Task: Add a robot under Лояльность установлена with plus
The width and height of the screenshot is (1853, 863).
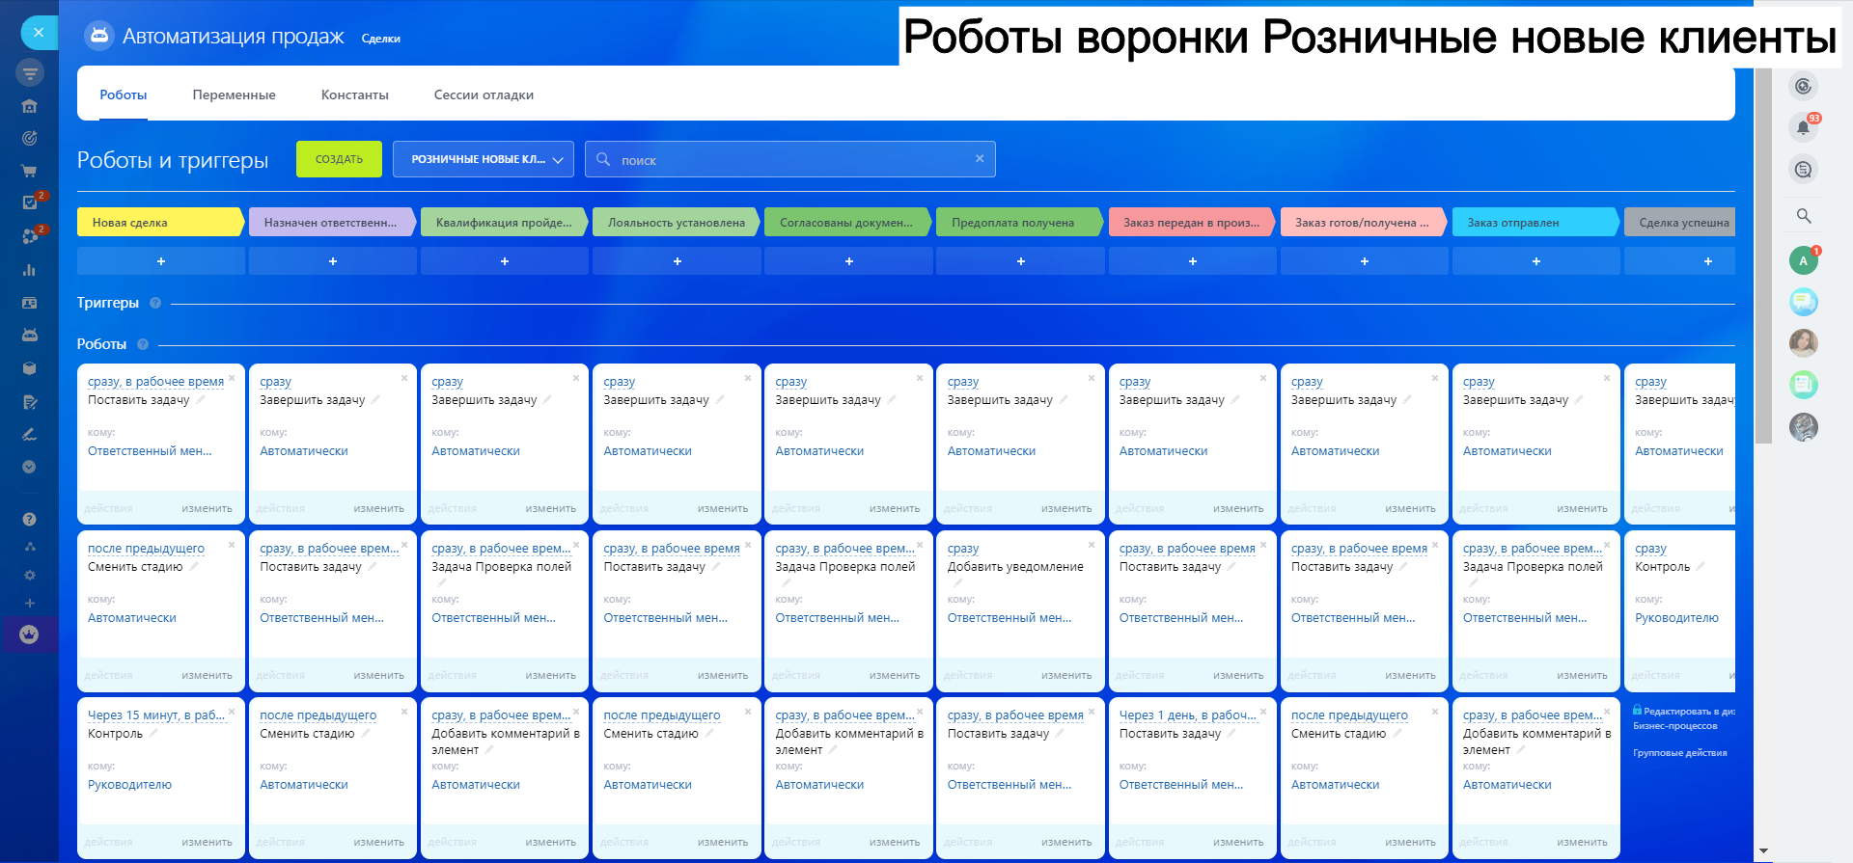Action: click(x=677, y=261)
